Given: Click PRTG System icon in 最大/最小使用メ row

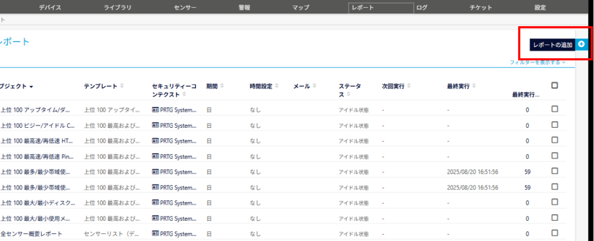Looking at the screenshot, I should (x=155, y=218).
